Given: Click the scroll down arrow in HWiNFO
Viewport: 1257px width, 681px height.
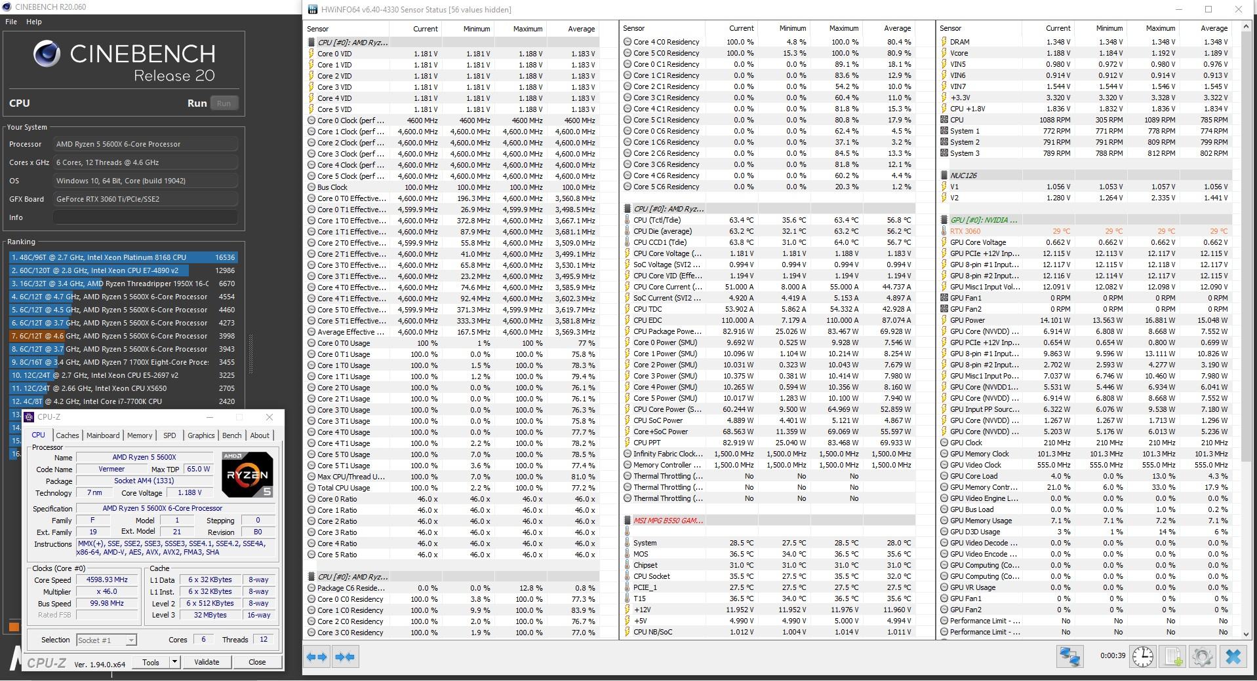Looking at the screenshot, I should click(x=1247, y=634).
